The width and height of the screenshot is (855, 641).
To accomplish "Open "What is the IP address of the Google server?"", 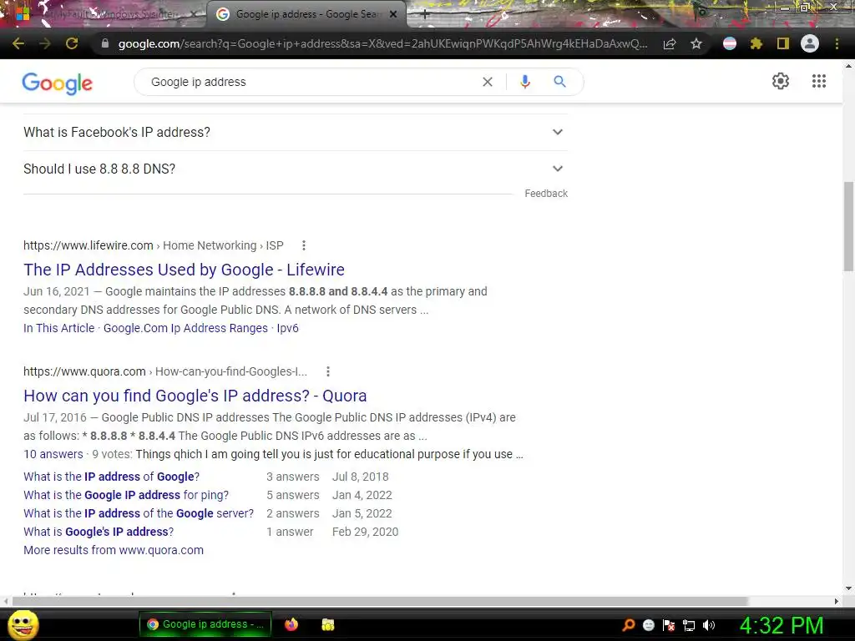I will [139, 513].
